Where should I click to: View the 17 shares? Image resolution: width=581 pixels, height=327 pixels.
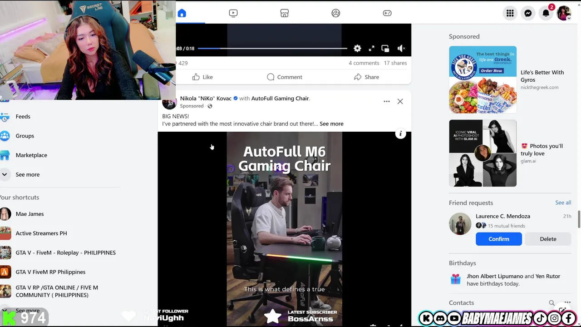(395, 63)
